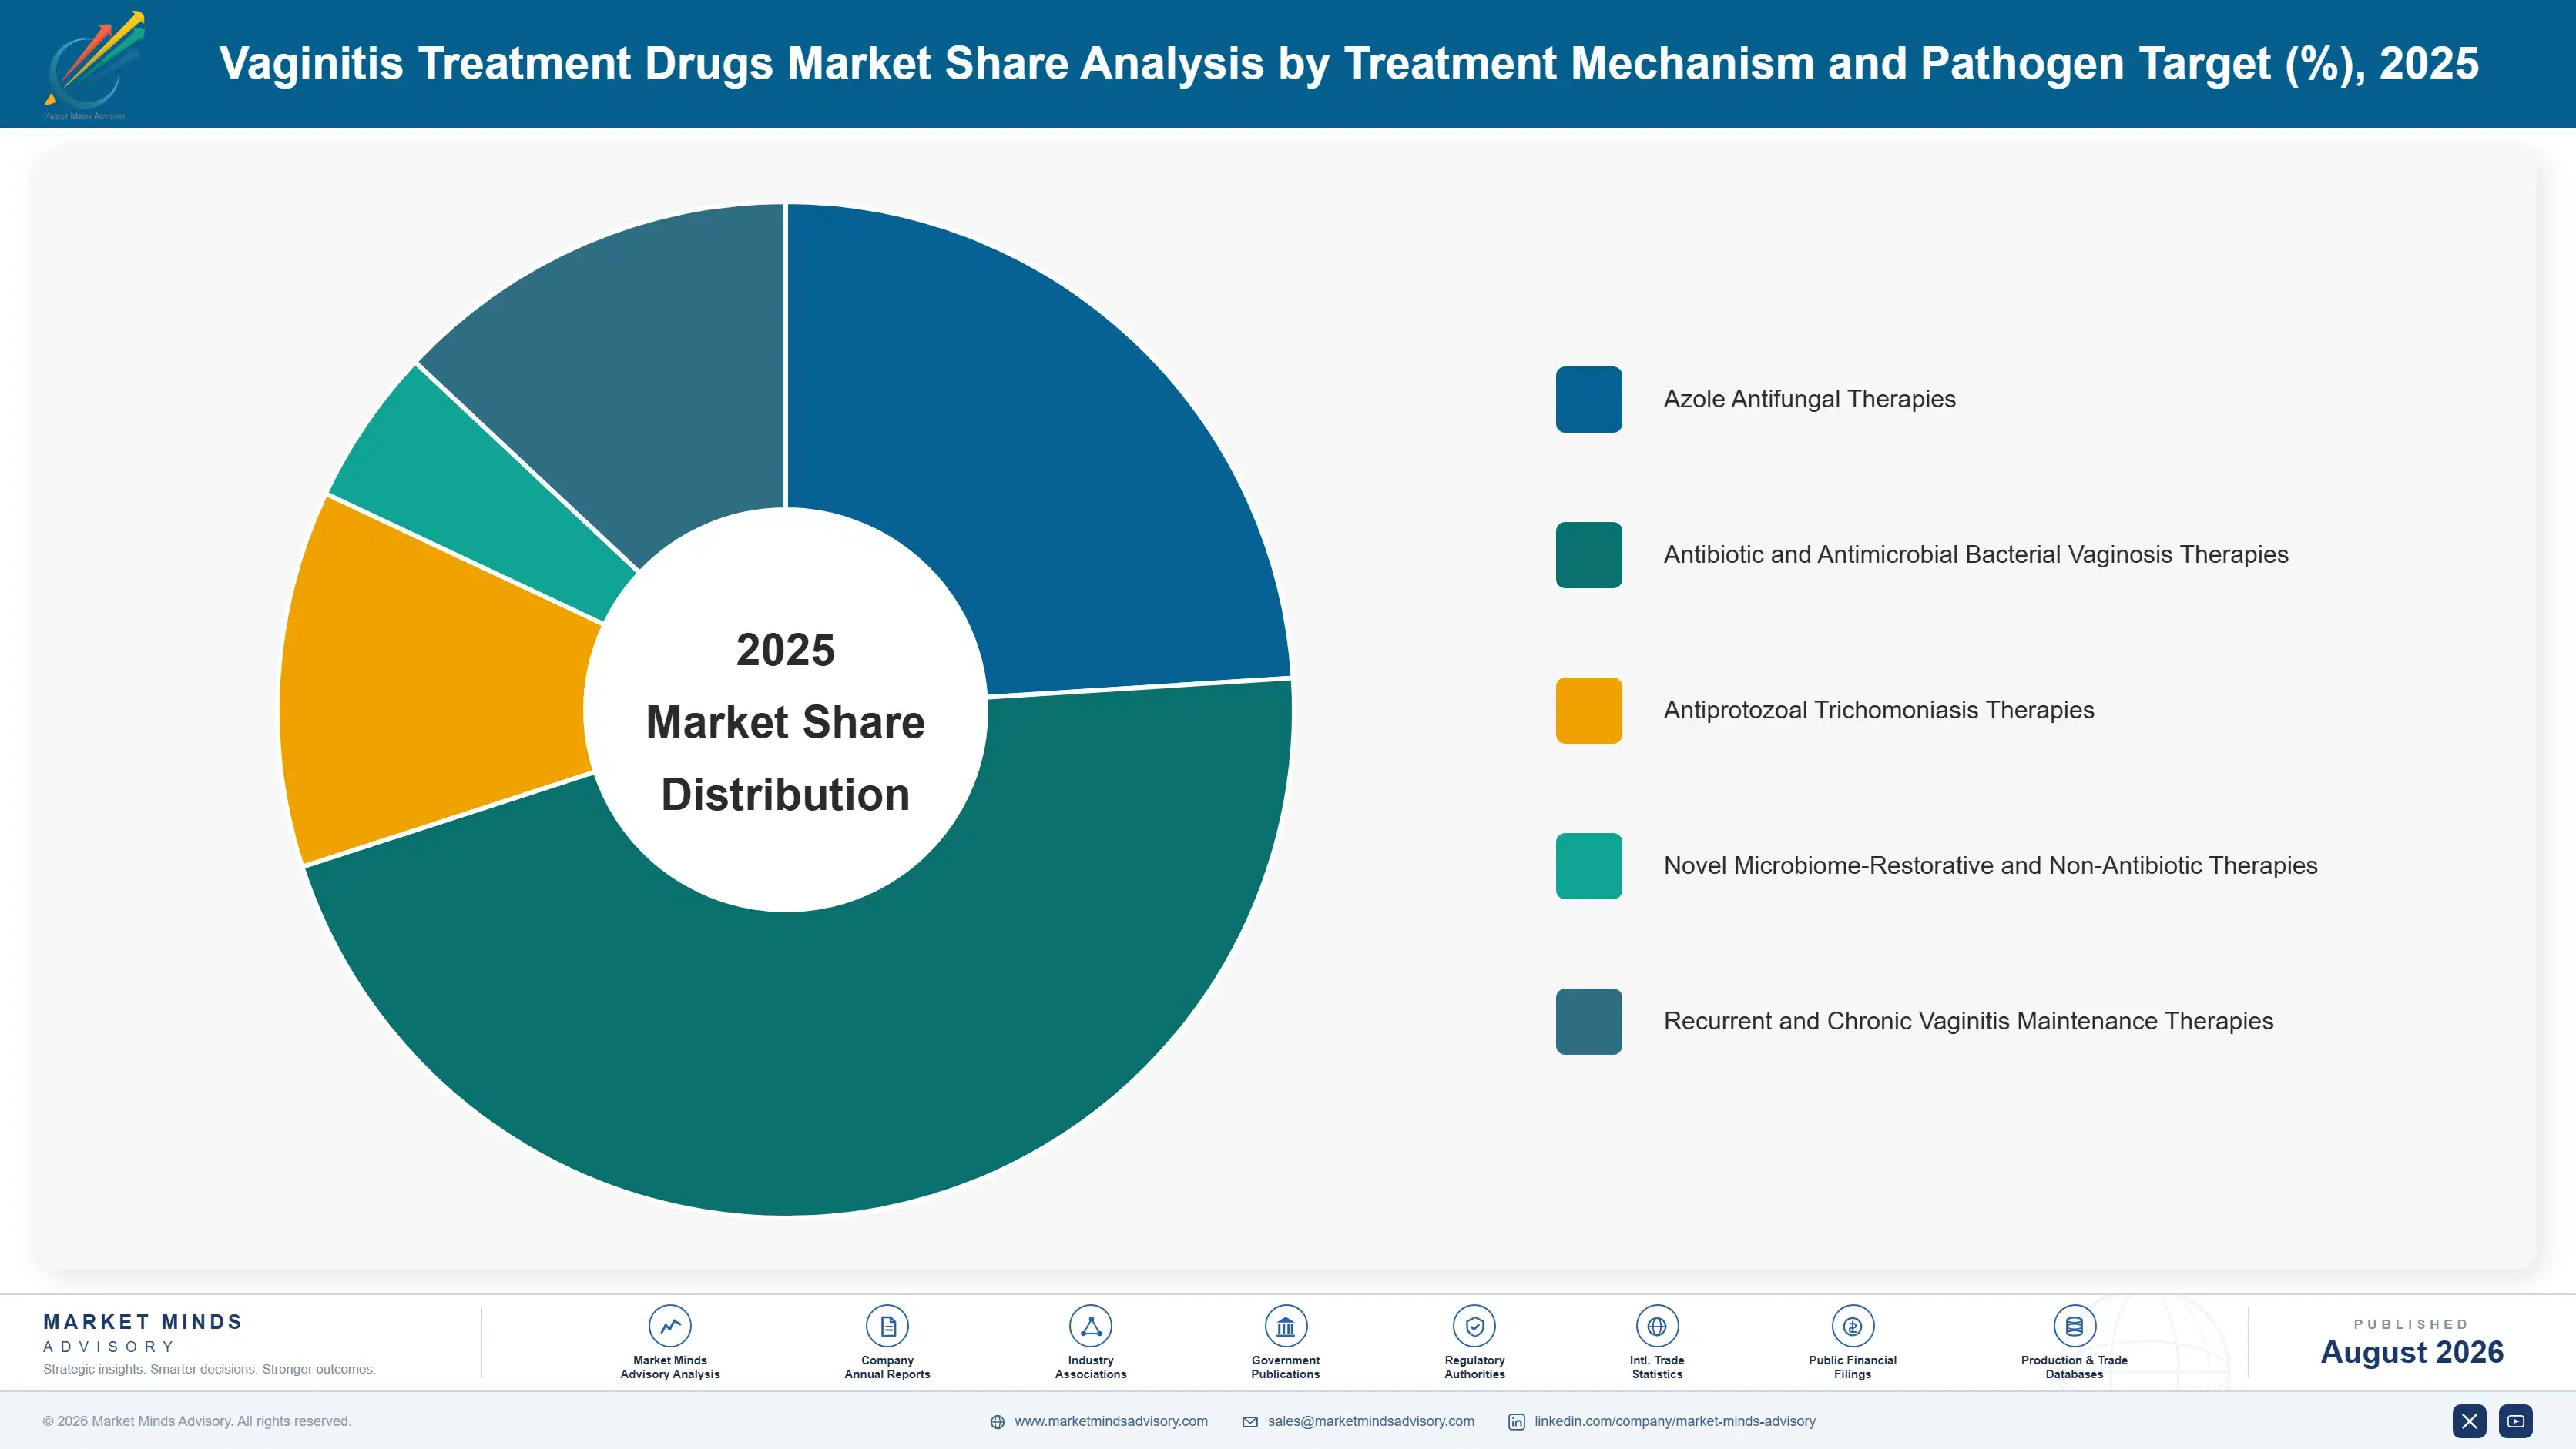The height and width of the screenshot is (1449, 2576).
Task: Click the 'MARKET MINDS ADVISORY' footer wordmark
Action: 143,1333
